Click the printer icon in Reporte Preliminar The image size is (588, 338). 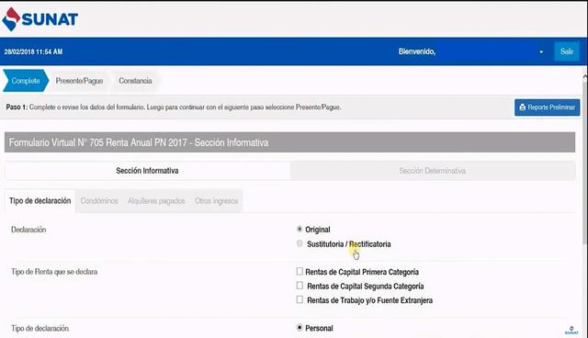[523, 107]
